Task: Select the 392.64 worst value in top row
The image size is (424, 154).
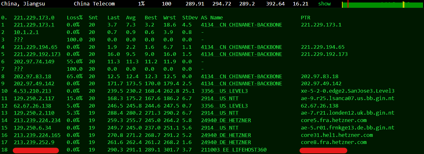Action: (275, 4)
